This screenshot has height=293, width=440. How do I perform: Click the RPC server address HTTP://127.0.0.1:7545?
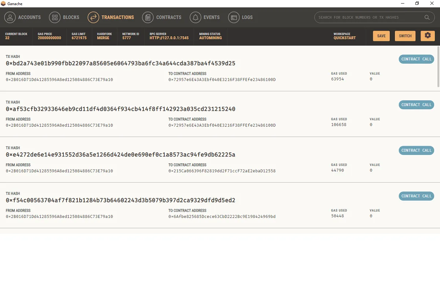(x=169, y=38)
